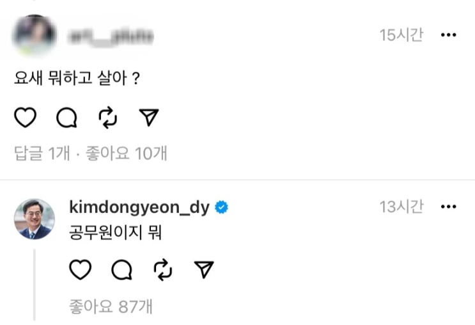This screenshot has width=475, height=325.
Task: View the 답글 1개 replies
Action: [x=42, y=153]
